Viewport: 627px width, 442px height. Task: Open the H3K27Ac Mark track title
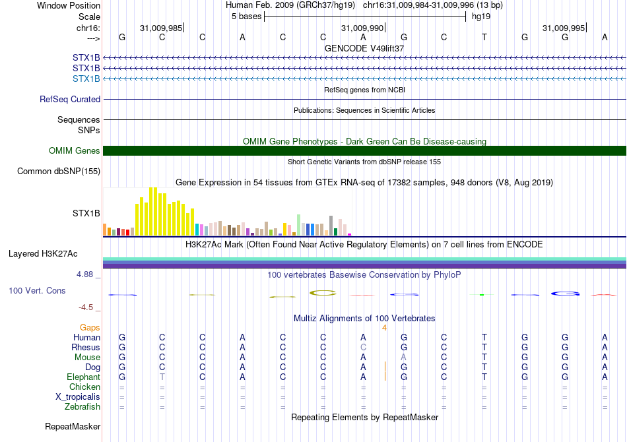tap(364, 245)
